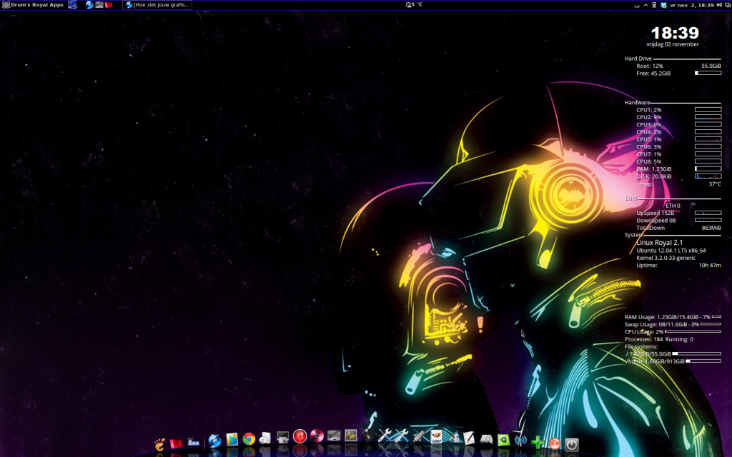Image resolution: width=732 pixels, height=457 pixels.
Task: Open the Drum's Royal Apps menu
Action: point(33,5)
